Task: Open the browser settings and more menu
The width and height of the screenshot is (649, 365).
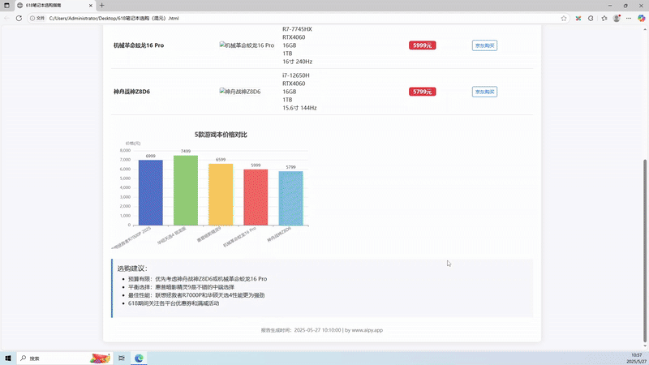Action: coord(629,18)
